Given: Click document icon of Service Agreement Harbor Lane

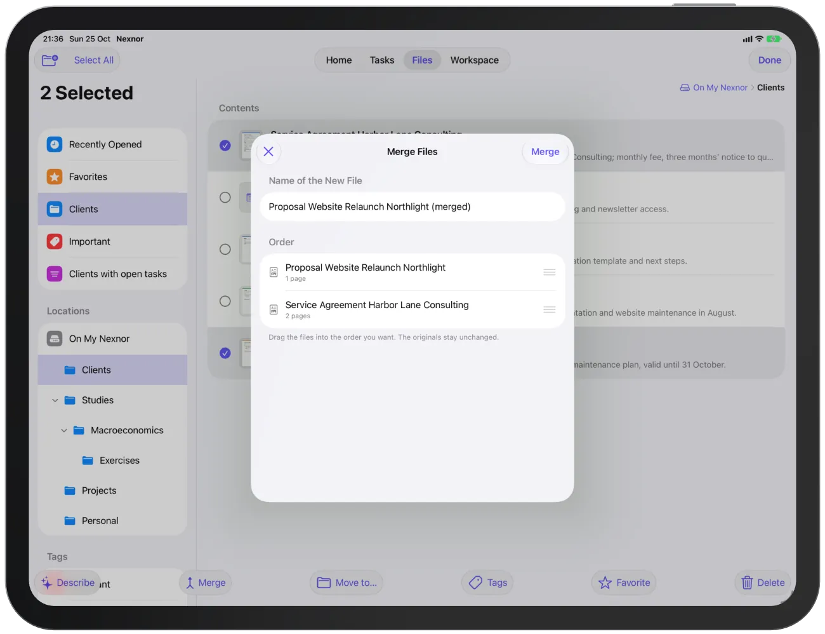Looking at the screenshot, I should click(274, 310).
